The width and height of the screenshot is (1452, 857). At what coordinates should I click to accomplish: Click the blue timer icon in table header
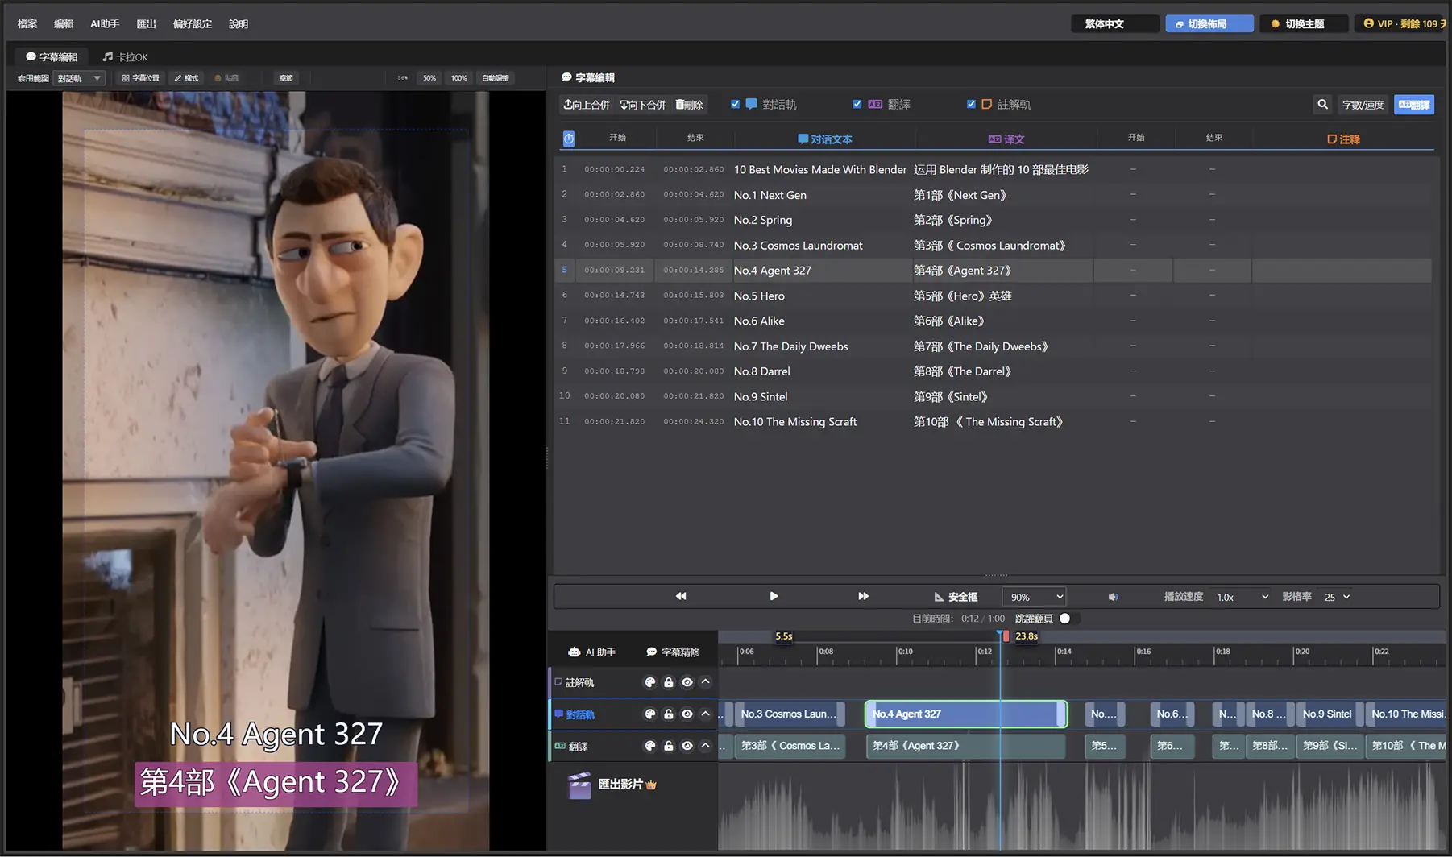(569, 139)
